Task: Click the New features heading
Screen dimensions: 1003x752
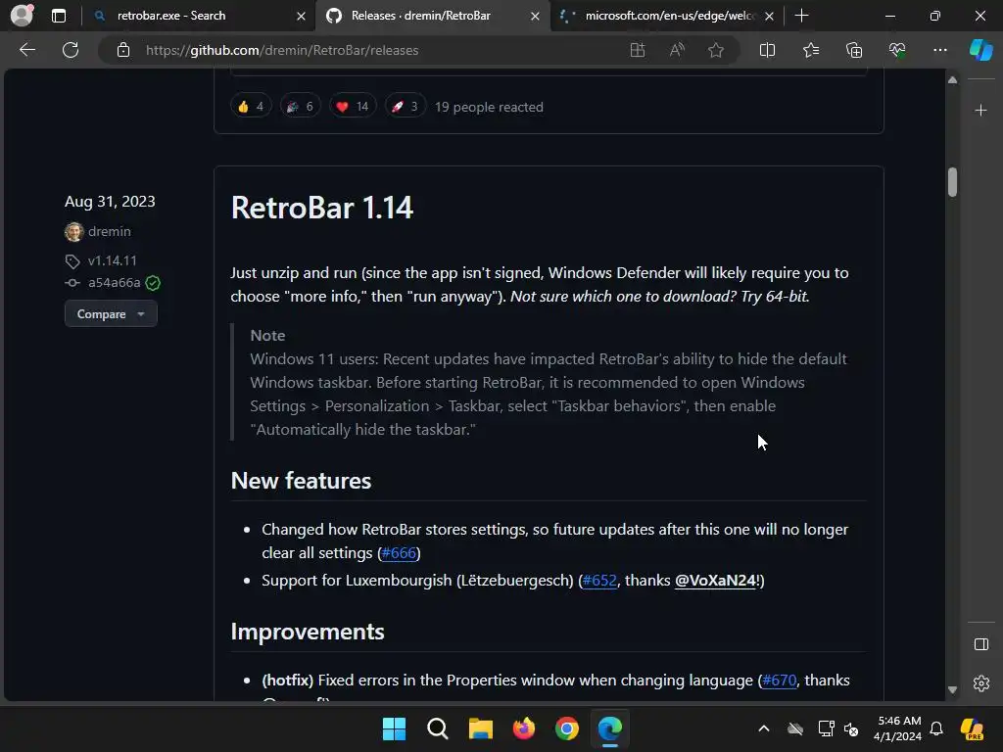Action: click(301, 481)
